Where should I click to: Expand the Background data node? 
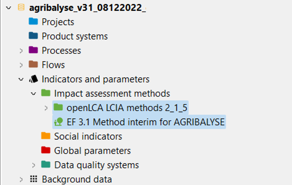click(21, 180)
